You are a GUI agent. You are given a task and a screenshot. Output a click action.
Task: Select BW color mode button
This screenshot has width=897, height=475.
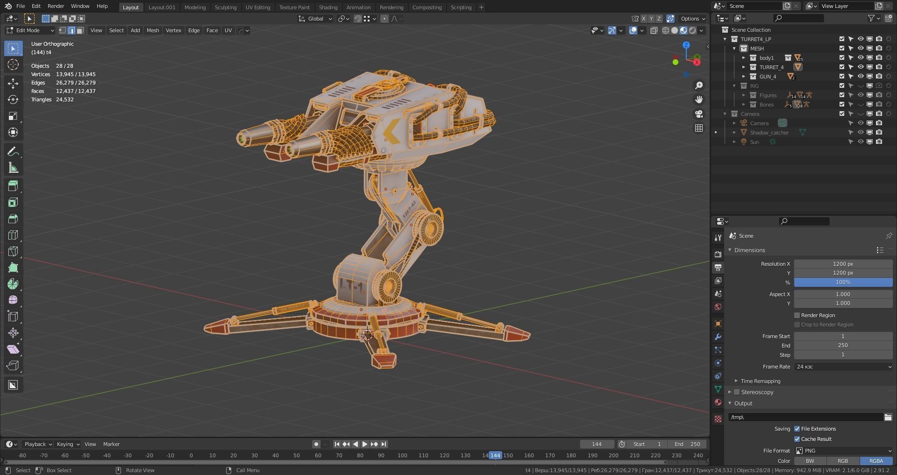810,461
